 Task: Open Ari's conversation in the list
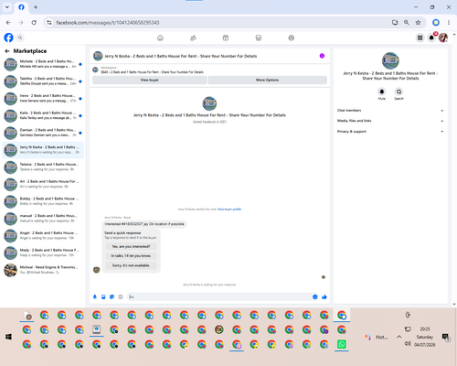[43, 184]
